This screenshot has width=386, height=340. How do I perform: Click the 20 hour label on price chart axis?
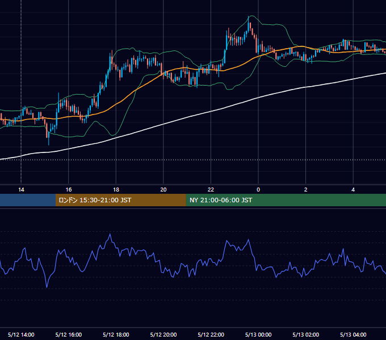point(163,190)
